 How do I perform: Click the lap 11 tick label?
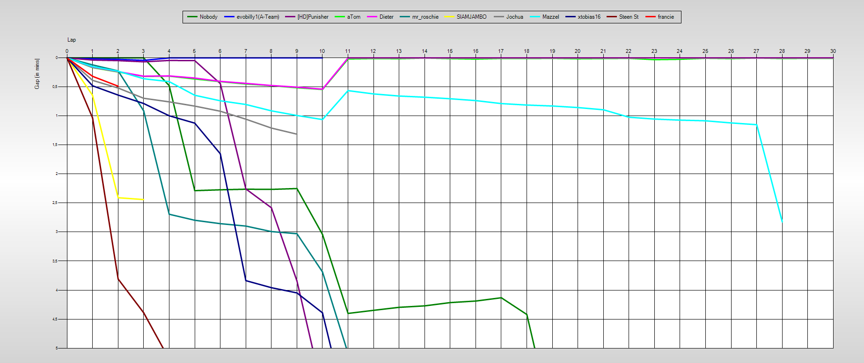[348, 51]
